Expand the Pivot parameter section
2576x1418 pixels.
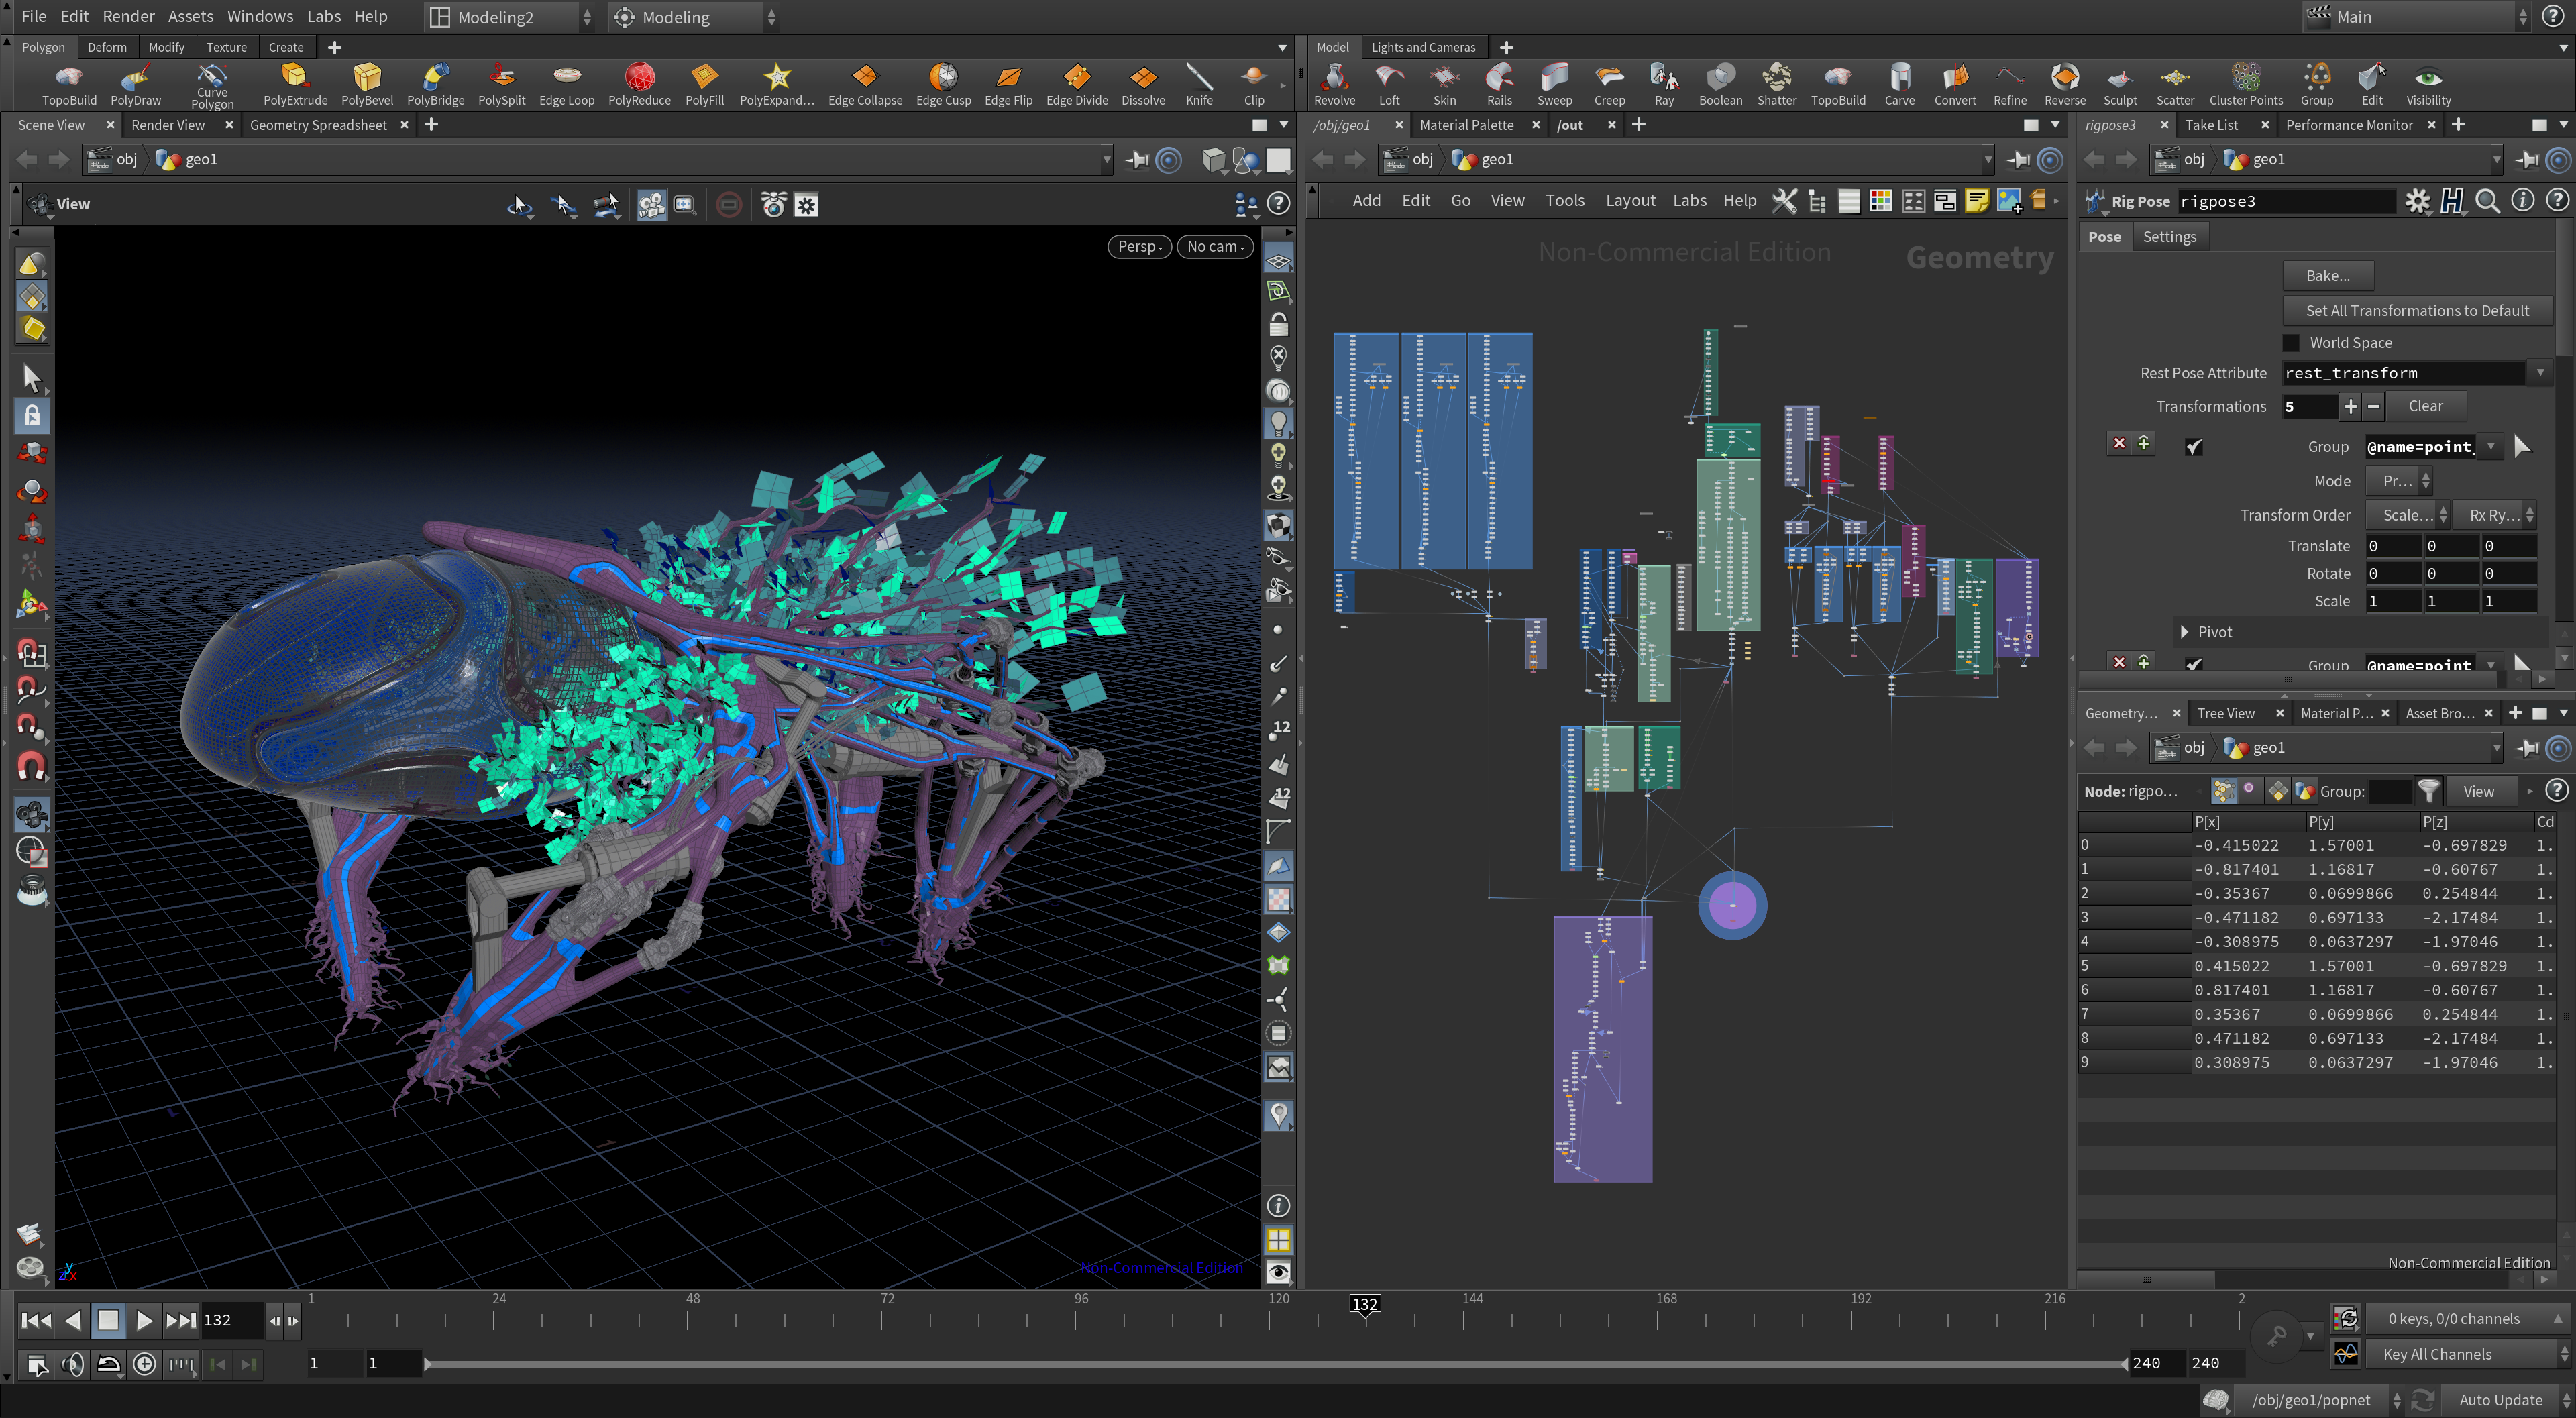(2185, 632)
